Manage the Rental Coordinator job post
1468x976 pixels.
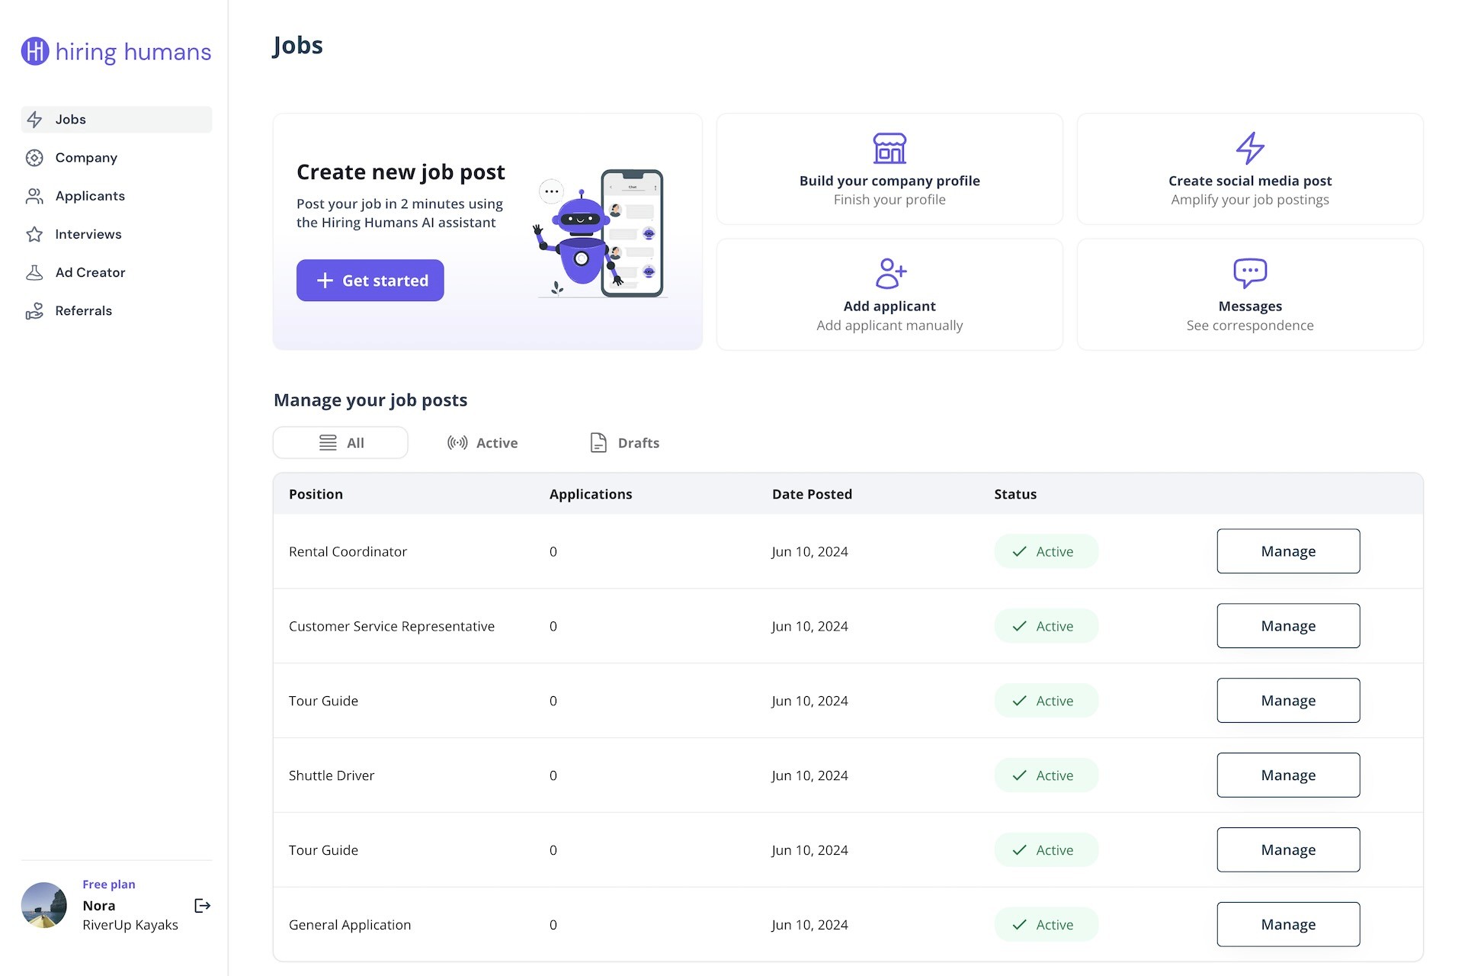click(x=1287, y=551)
